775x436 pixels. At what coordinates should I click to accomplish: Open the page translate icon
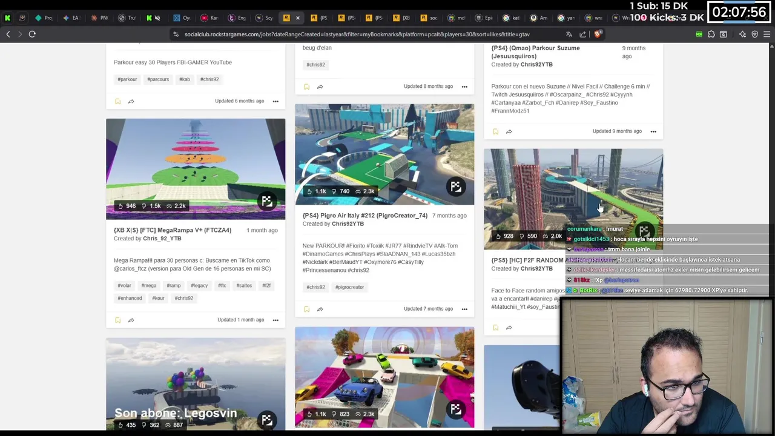569,35
